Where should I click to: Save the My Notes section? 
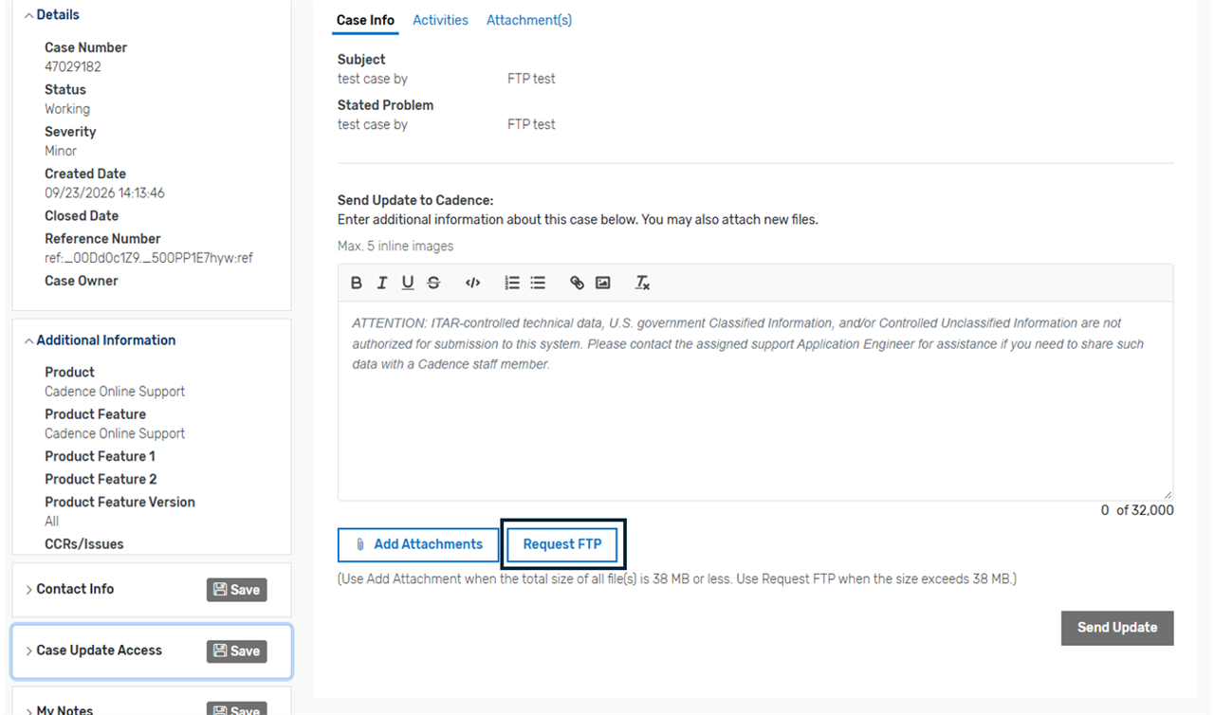click(x=237, y=708)
